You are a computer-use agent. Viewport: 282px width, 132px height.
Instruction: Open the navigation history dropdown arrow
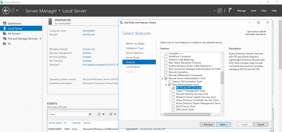17,11
